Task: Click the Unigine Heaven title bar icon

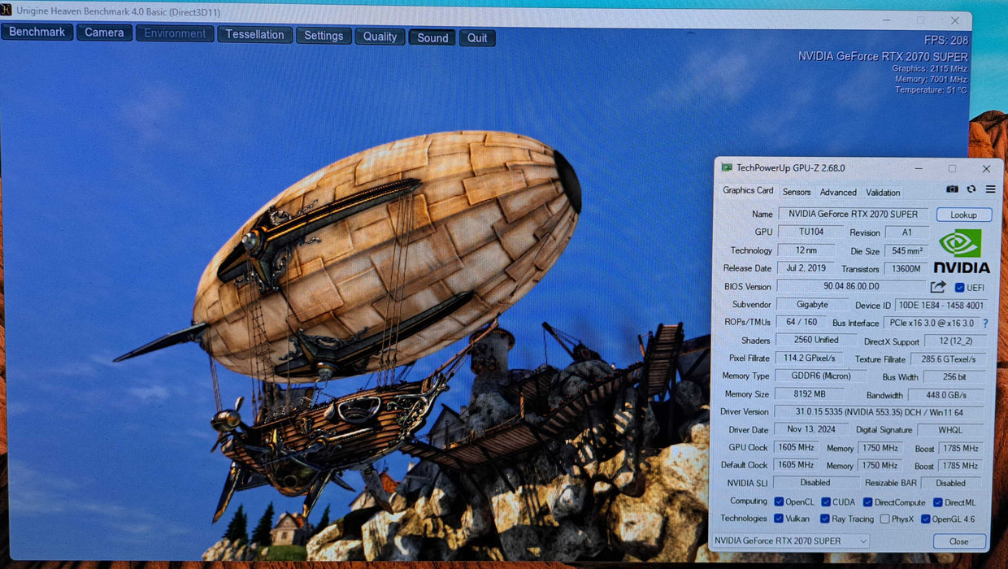Action: click(x=6, y=12)
